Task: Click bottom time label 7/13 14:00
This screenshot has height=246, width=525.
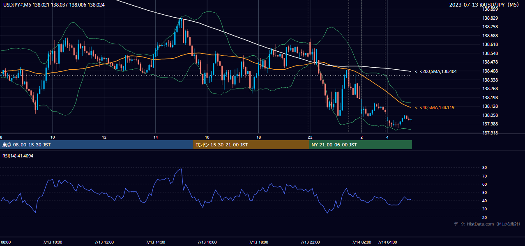Action: click(x=156, y=242)
